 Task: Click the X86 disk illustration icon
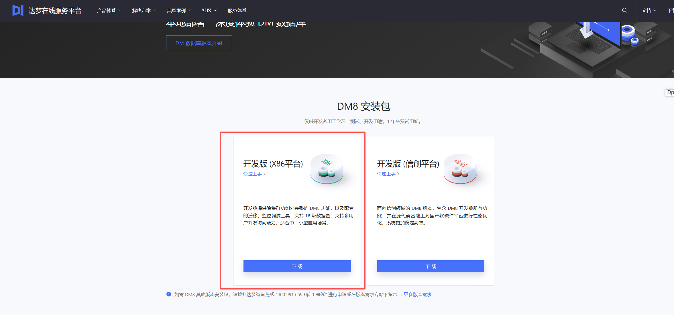[x=327, y=169]
